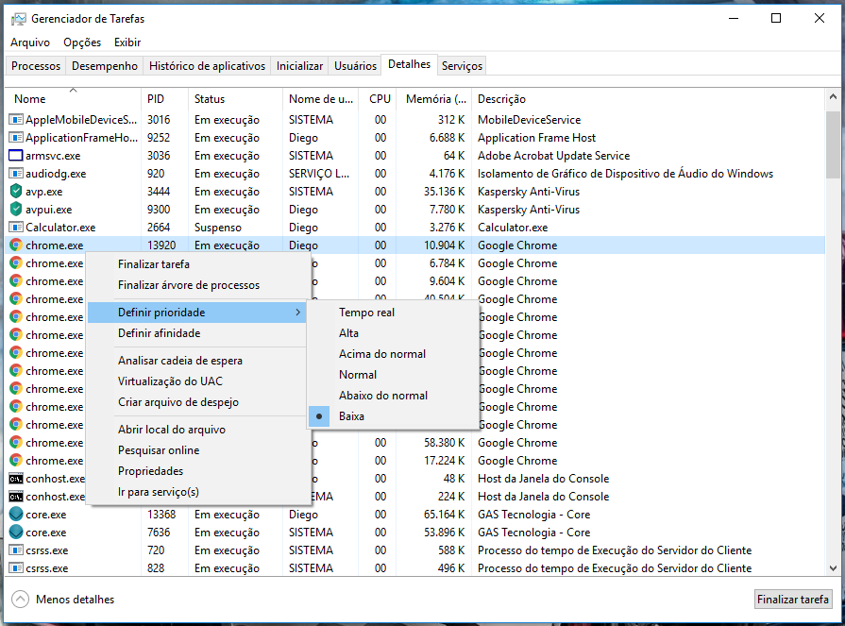
Task: Click the Adobe Acrobat Update Service description
Action: [553, 156]
